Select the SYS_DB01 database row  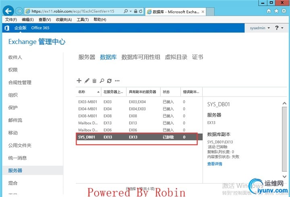point(139,137)
